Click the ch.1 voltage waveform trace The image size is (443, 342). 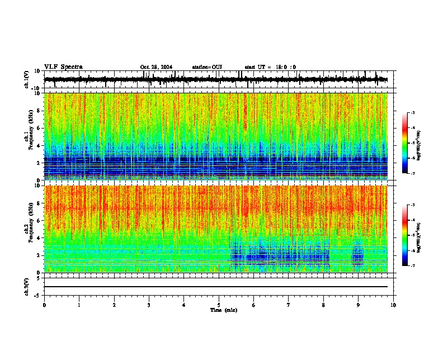(215, 79)
